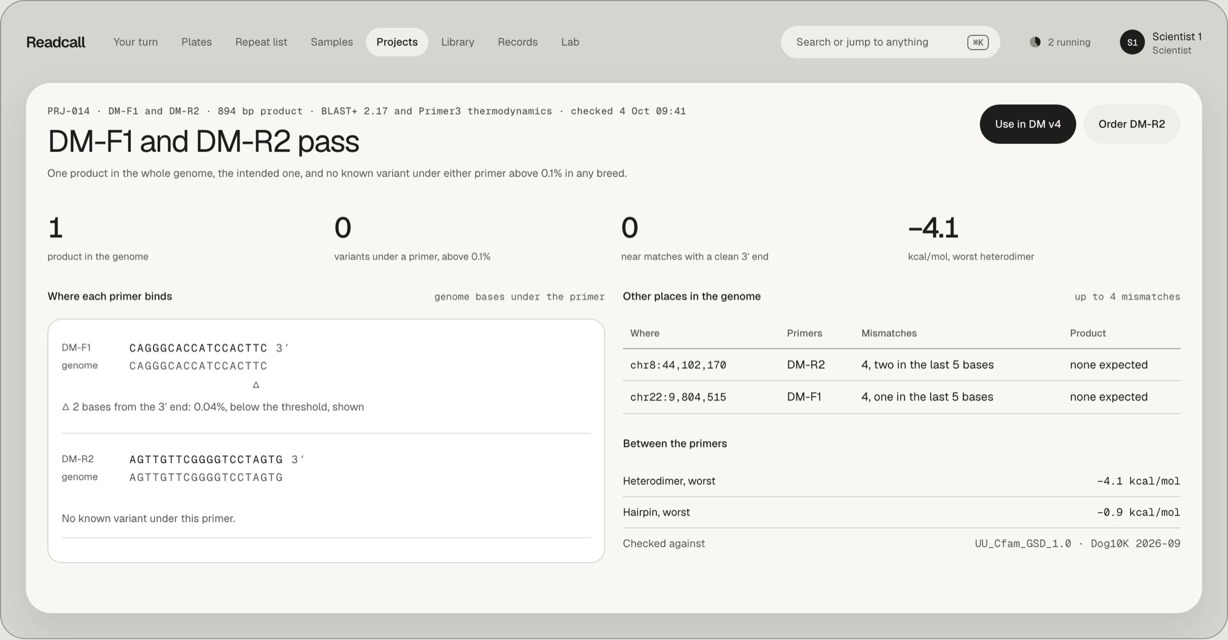Screen dimensions: 1228x640
Task: Open the Samples tab
Action: click(x=332, y=42)
